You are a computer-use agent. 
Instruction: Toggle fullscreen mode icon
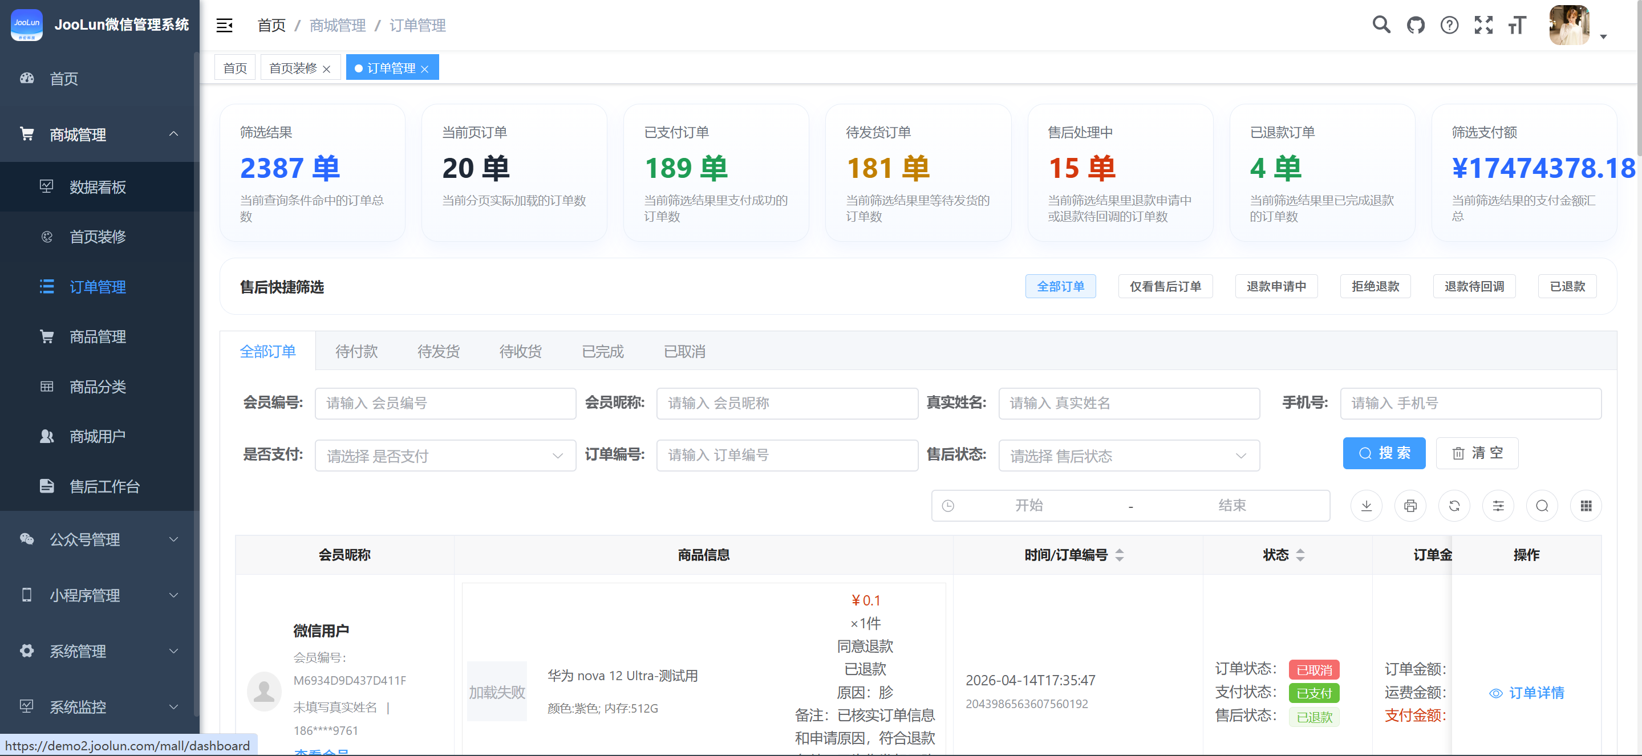[x=1483, y=26]
